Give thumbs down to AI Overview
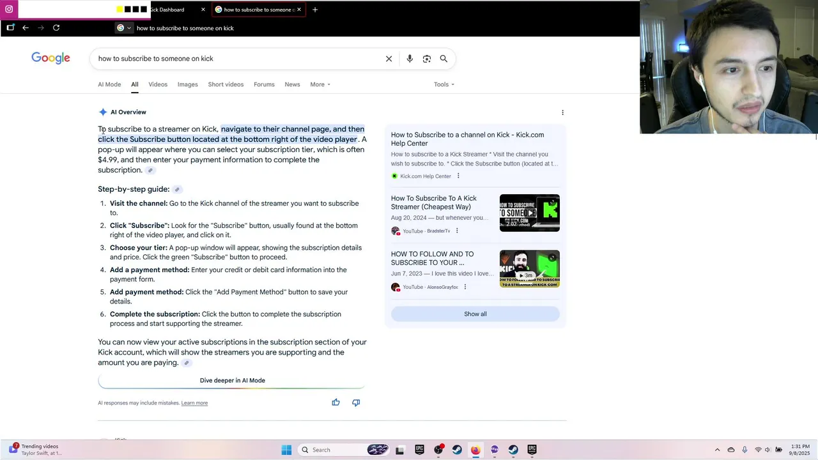 coord(356,402)
